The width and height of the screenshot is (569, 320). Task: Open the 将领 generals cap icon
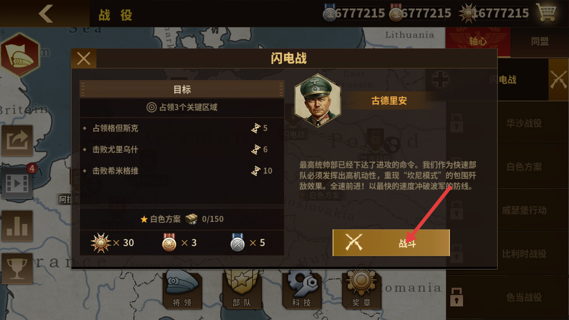182,289
